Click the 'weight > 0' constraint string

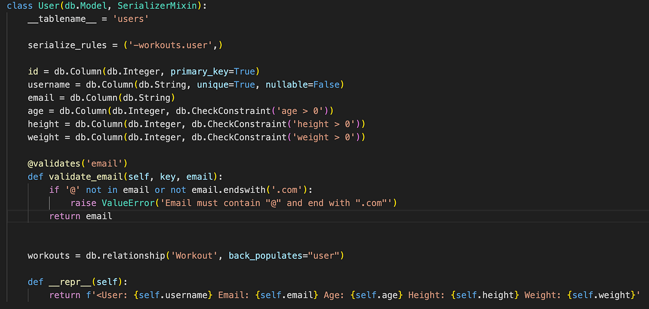point(323,137)
